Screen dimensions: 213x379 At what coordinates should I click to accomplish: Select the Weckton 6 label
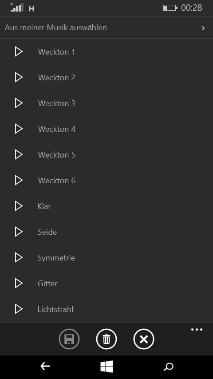coord(56,181)
